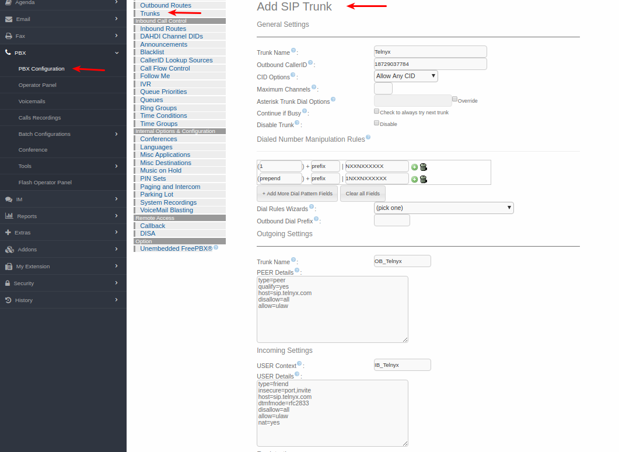
Task: Click the My Extension phone icon
Action: (x=9, y=267)
